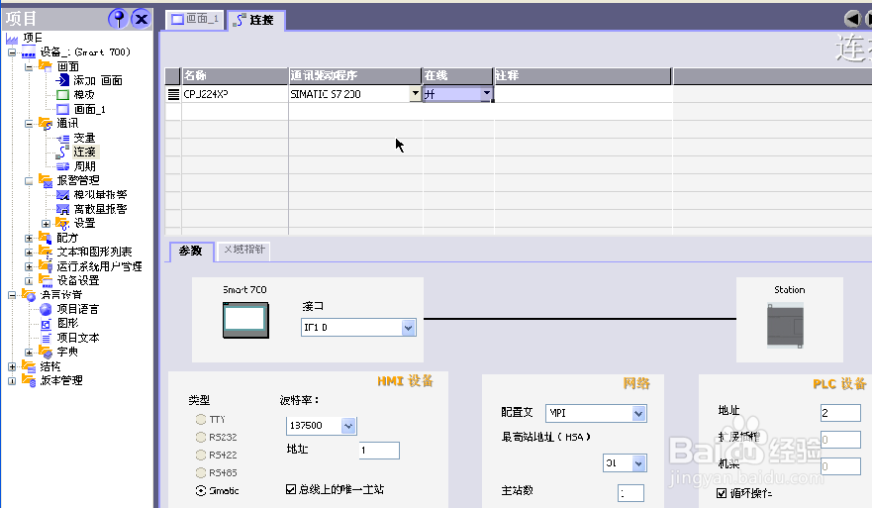Image resolution: width=872 pixels, height=508 pixels.
Task: Click the 项目文本 document icon
Action: 46,338
